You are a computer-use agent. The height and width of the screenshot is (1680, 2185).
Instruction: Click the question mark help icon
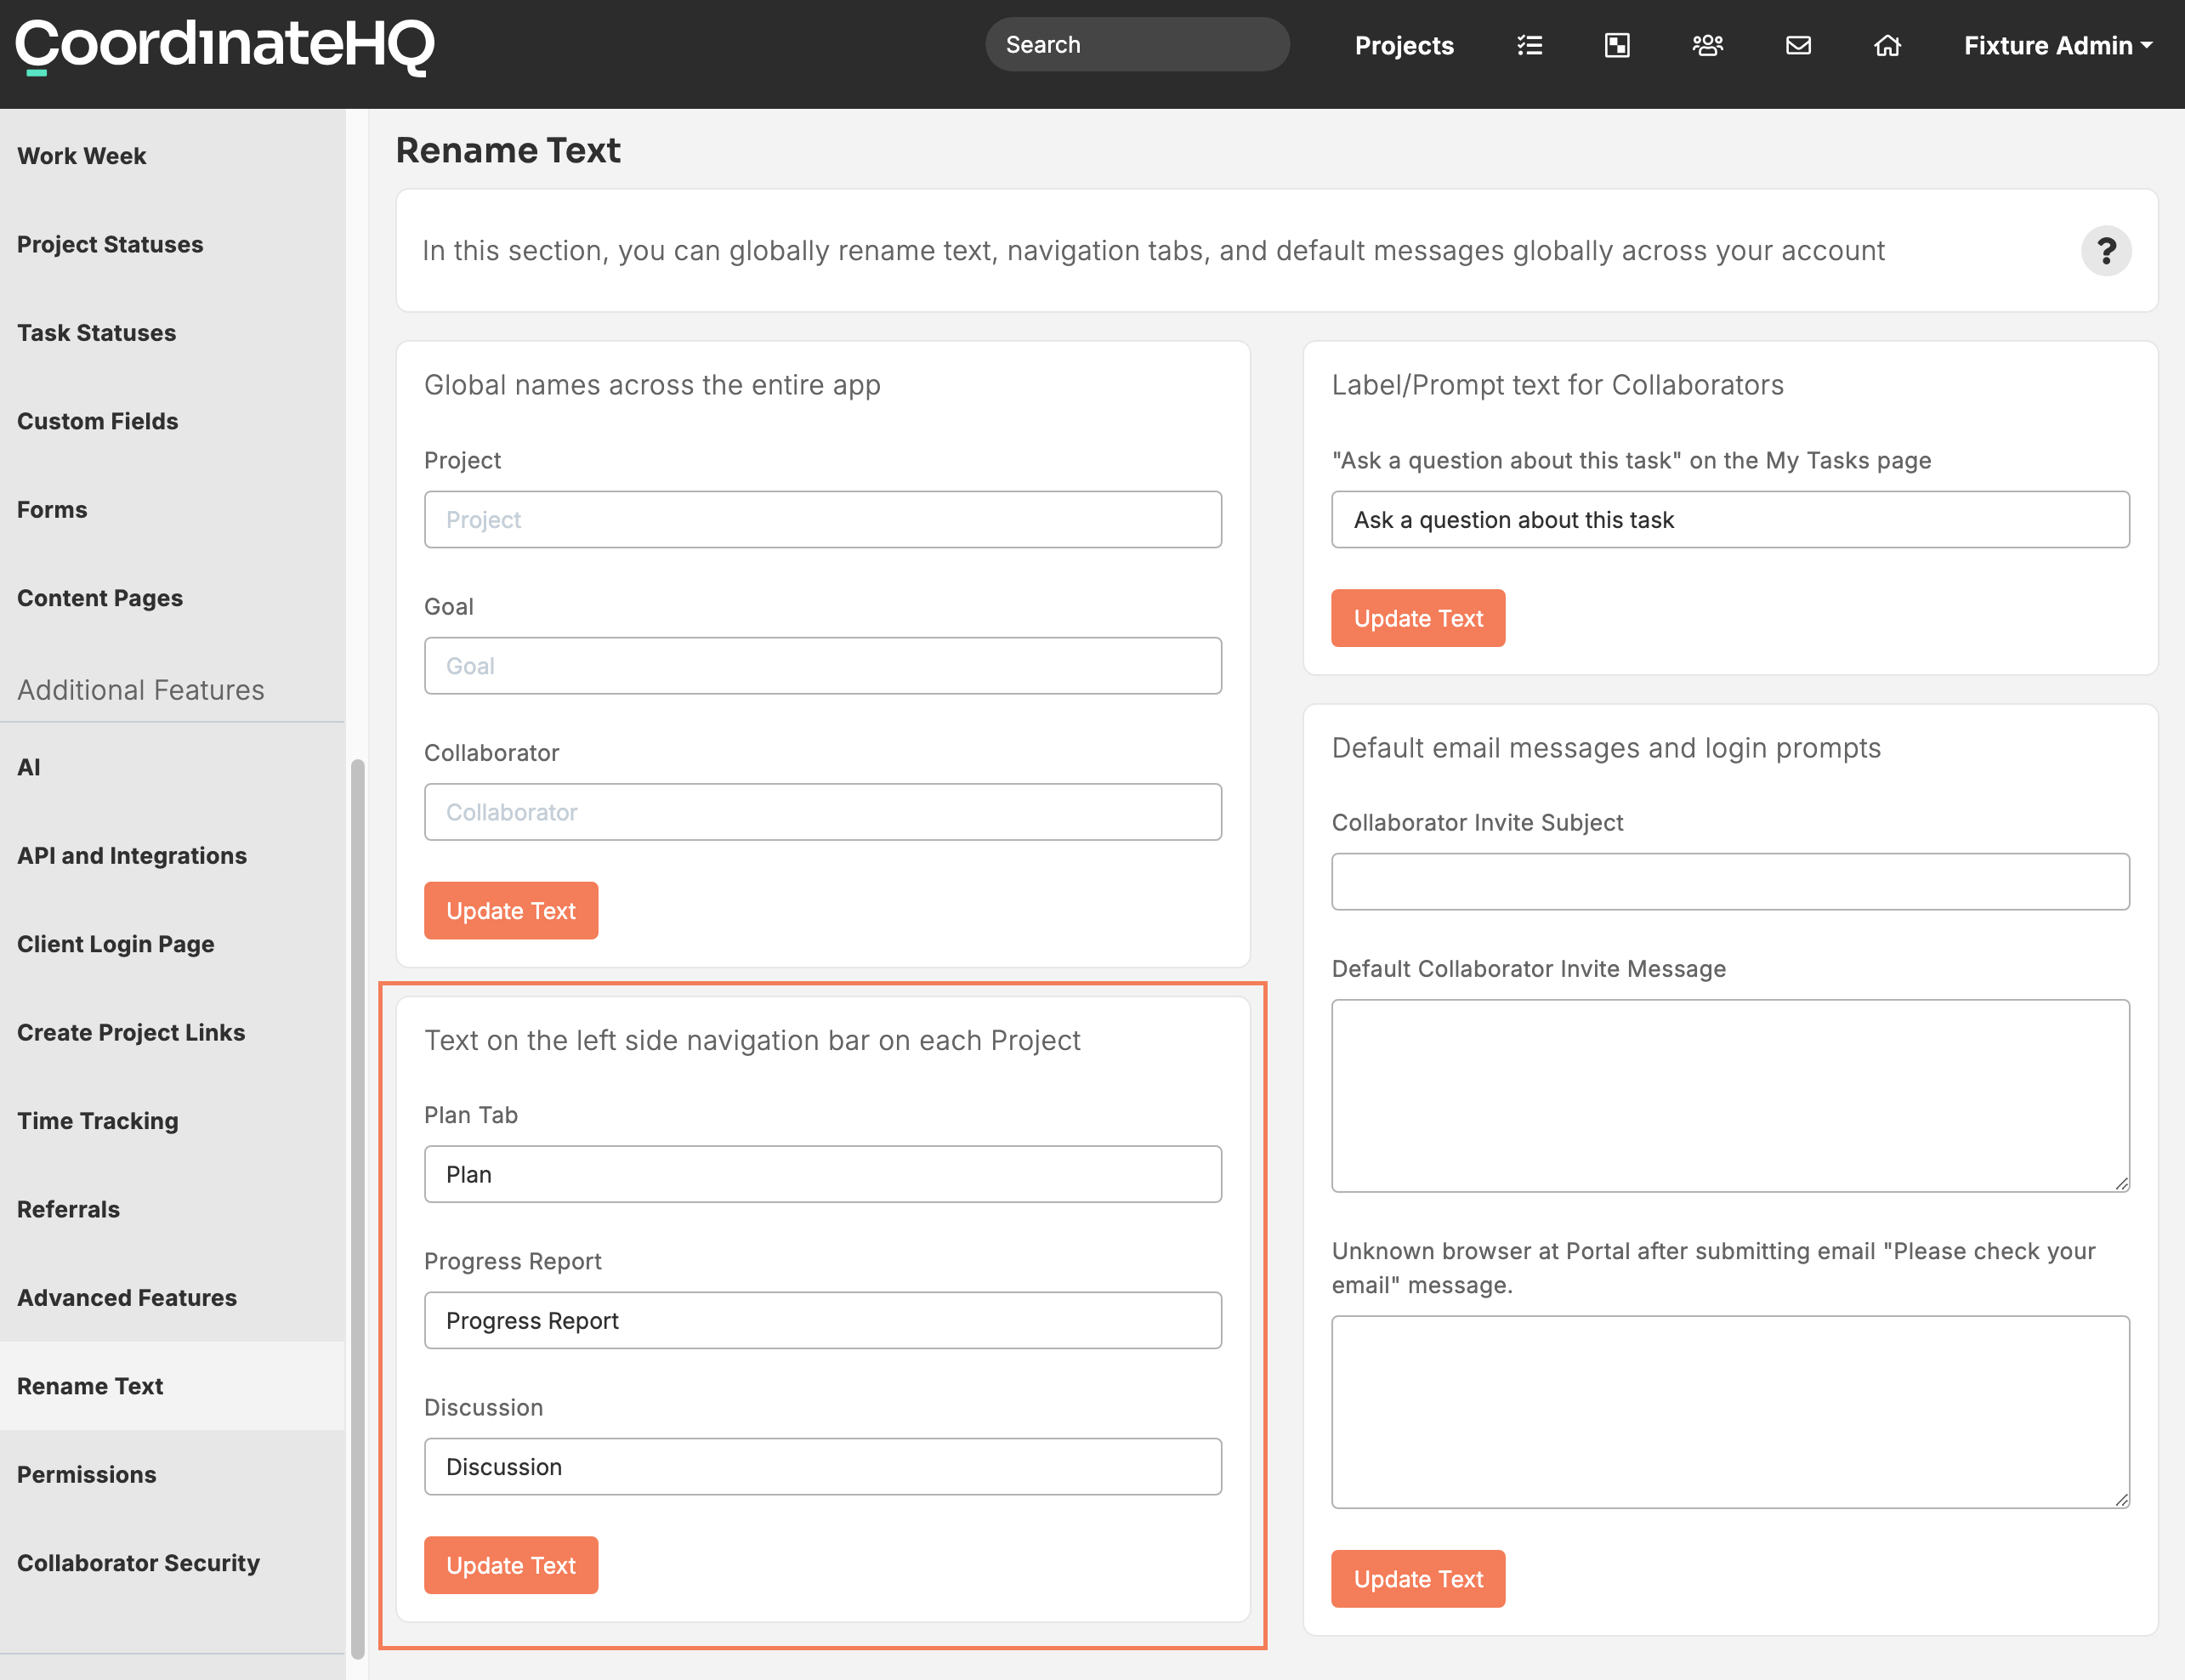(2106, 250)
